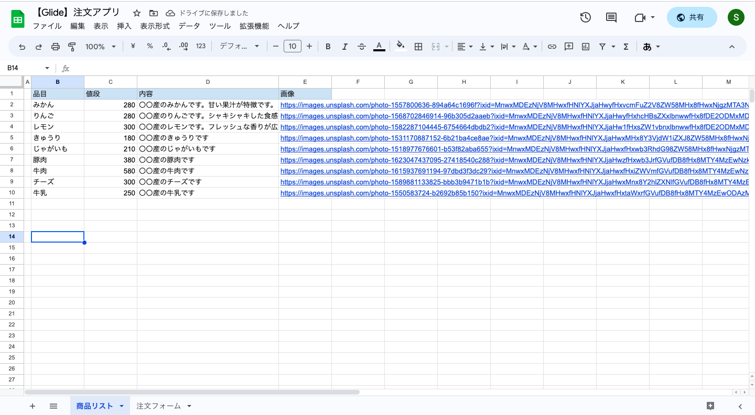This screenshot has height=415, width=755.
Task: Open the fill color picker
Action: [401, 47]
